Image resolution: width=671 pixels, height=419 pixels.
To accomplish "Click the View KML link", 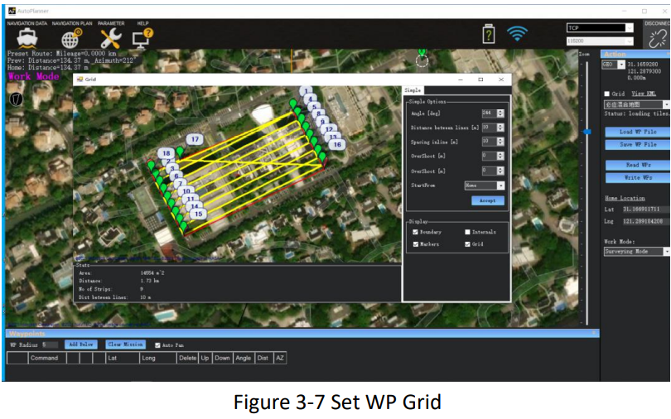I will 644,94.
